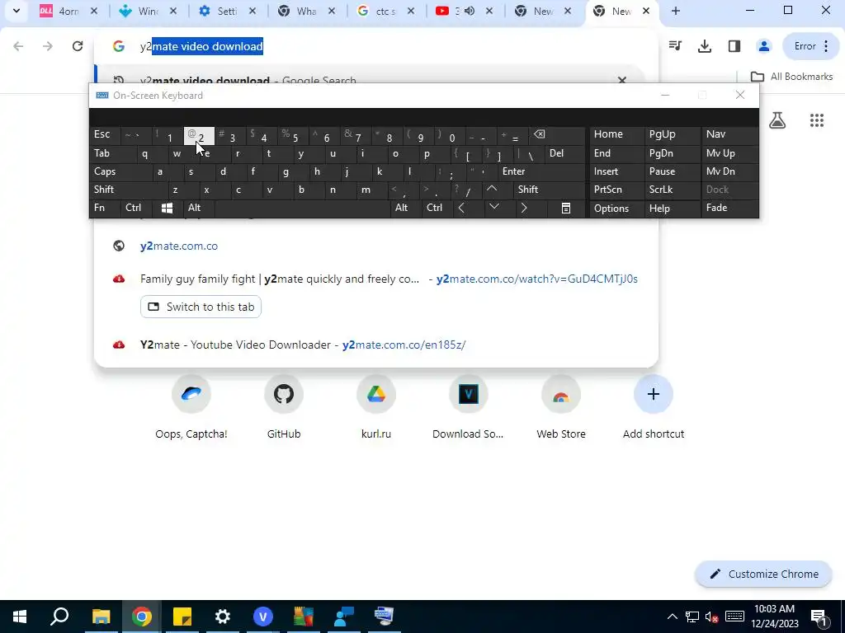Click context menu key on On-Screen Keyboard

[565, 209]
